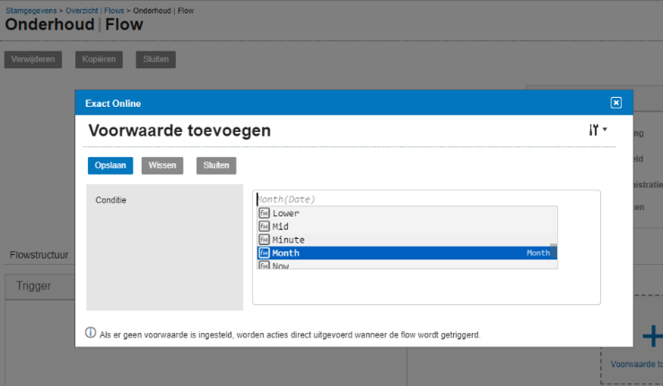The height and width of the screenshot is (386, 663).
Task: Click the plus icon to add a voorwaarde
Action: tap(652, 336)
